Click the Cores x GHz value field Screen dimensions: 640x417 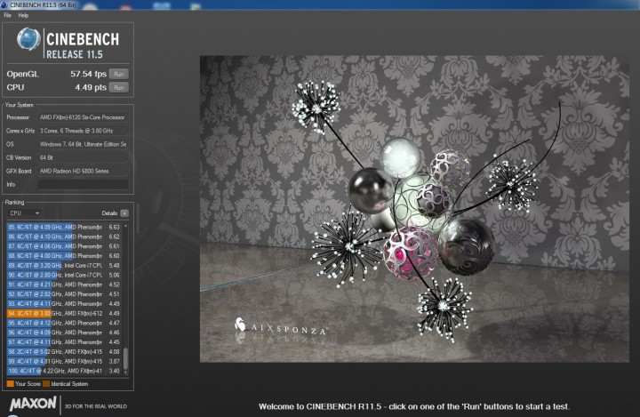tap(84, 131)
